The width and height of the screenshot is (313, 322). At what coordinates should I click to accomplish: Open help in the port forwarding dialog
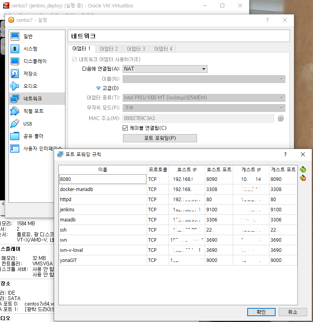pyautogui.click(x=285, y=154)
